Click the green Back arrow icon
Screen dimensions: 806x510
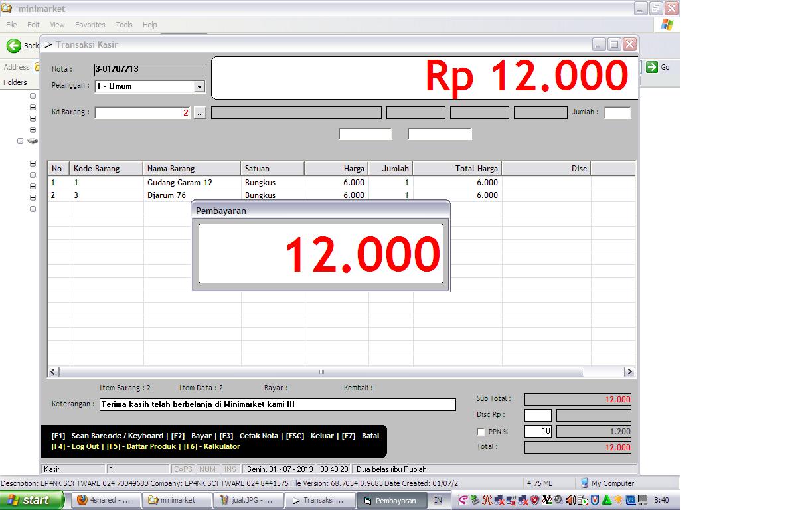coord(14,46)
